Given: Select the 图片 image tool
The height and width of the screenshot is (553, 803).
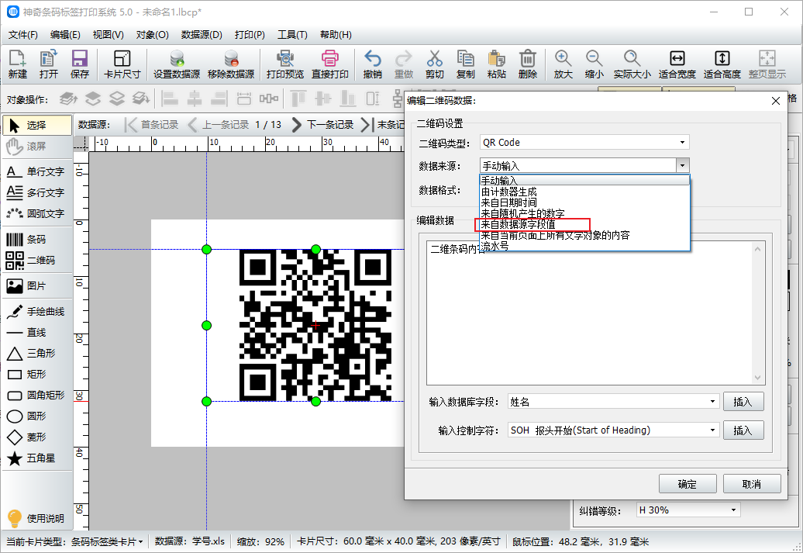Looking at the screenshot, I should (x=37, y=286).
